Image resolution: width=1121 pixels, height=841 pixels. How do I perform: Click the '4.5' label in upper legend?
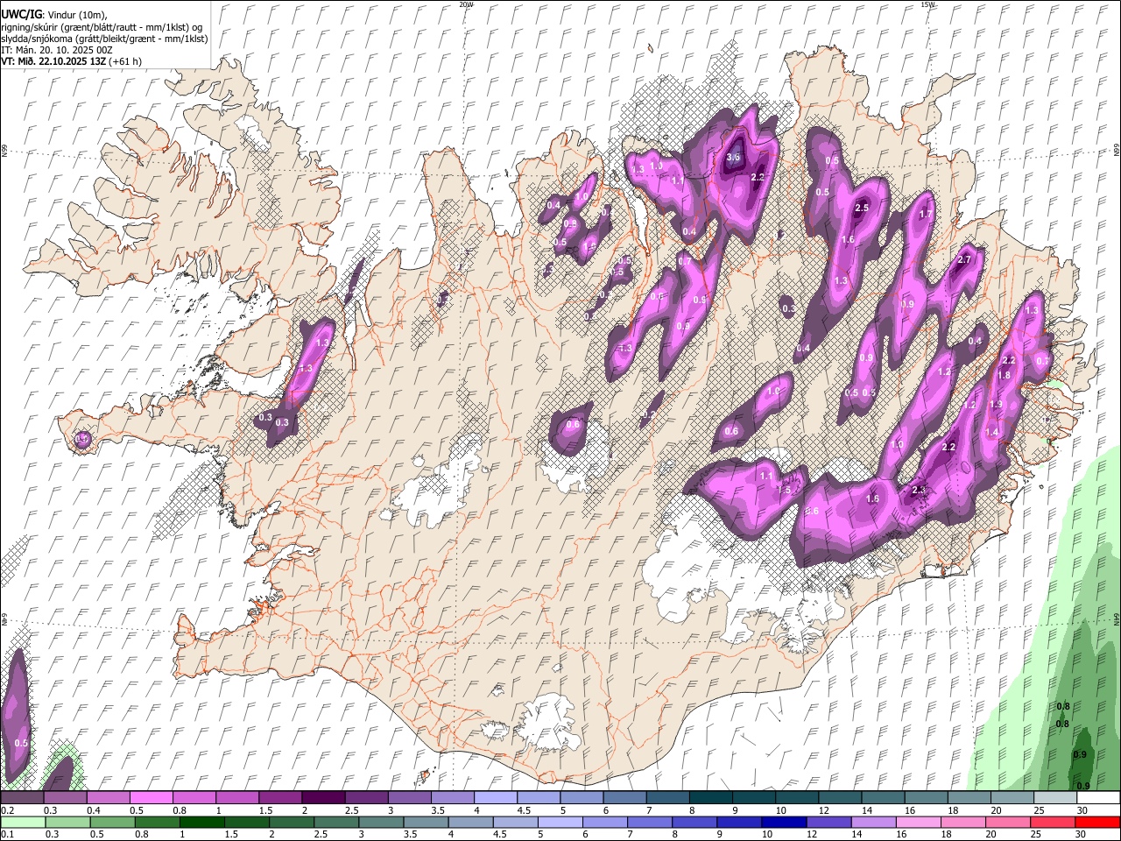(x=524, y=810)
